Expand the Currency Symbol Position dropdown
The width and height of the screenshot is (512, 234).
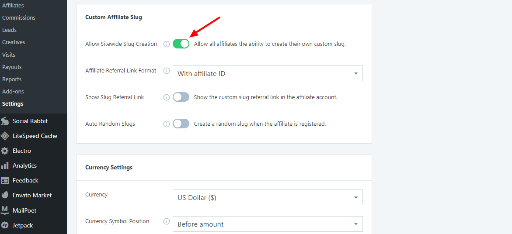(268, 224)
